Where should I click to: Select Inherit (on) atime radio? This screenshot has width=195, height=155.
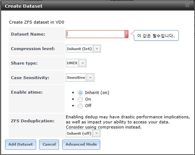tap(80, 93)
